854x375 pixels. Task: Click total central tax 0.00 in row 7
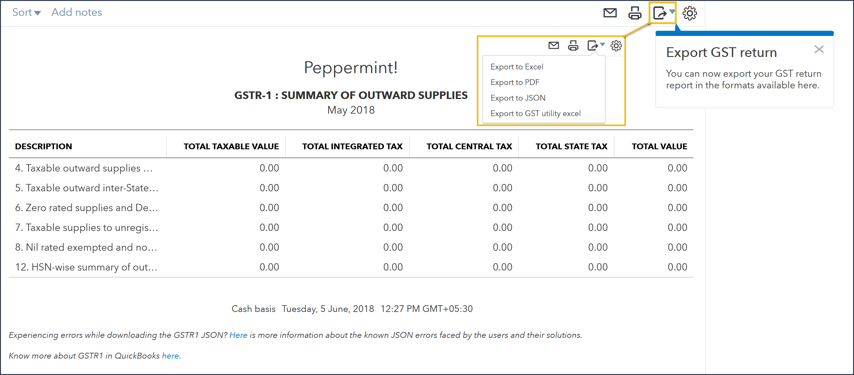point(502,227)
